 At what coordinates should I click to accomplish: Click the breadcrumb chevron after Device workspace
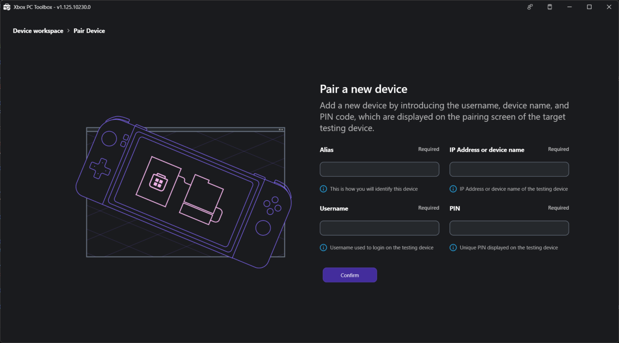(x=68, y=31)
